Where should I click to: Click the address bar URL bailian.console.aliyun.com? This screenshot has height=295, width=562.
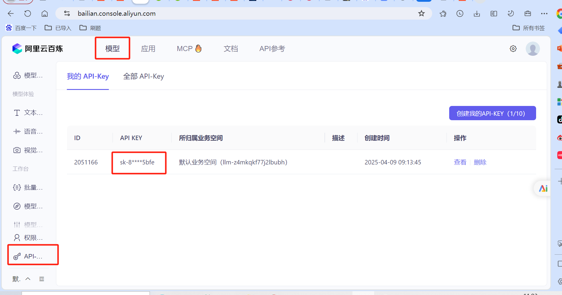[x=117, y=13]
